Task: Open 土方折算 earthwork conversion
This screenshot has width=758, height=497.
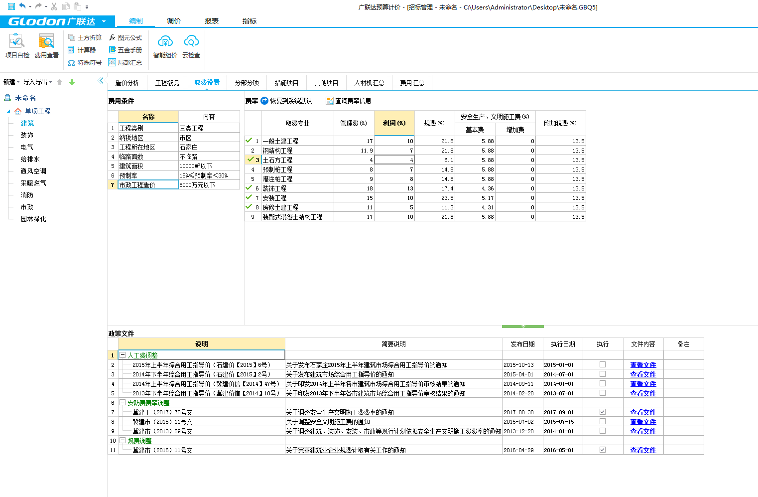Action: pyautogui.click(x=85, y=37)
